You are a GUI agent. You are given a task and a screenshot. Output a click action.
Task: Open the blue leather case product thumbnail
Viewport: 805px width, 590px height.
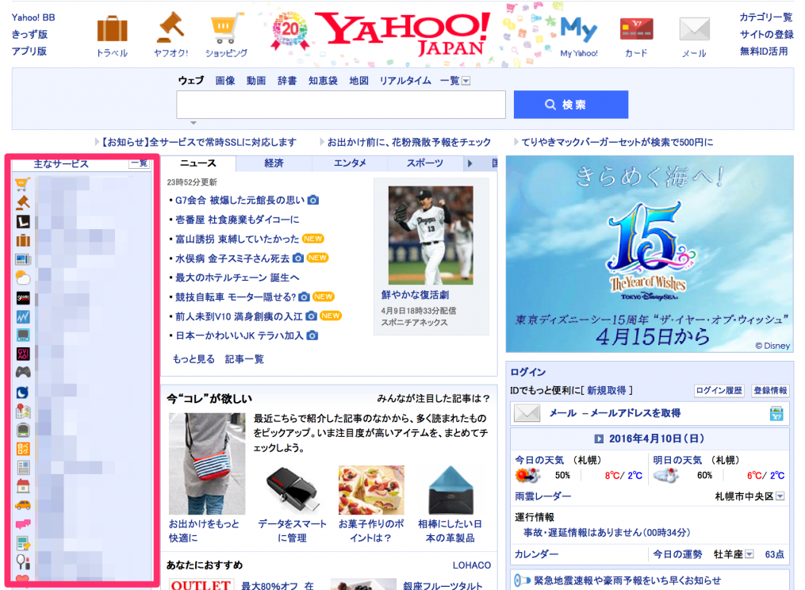pyautogui.click(x=450, y=490)
